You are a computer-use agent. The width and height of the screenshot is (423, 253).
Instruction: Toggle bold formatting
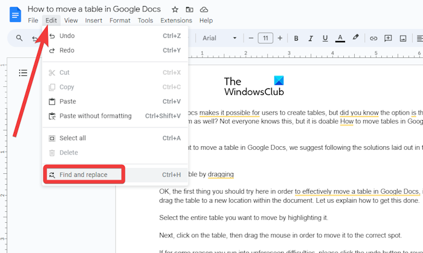296,39
